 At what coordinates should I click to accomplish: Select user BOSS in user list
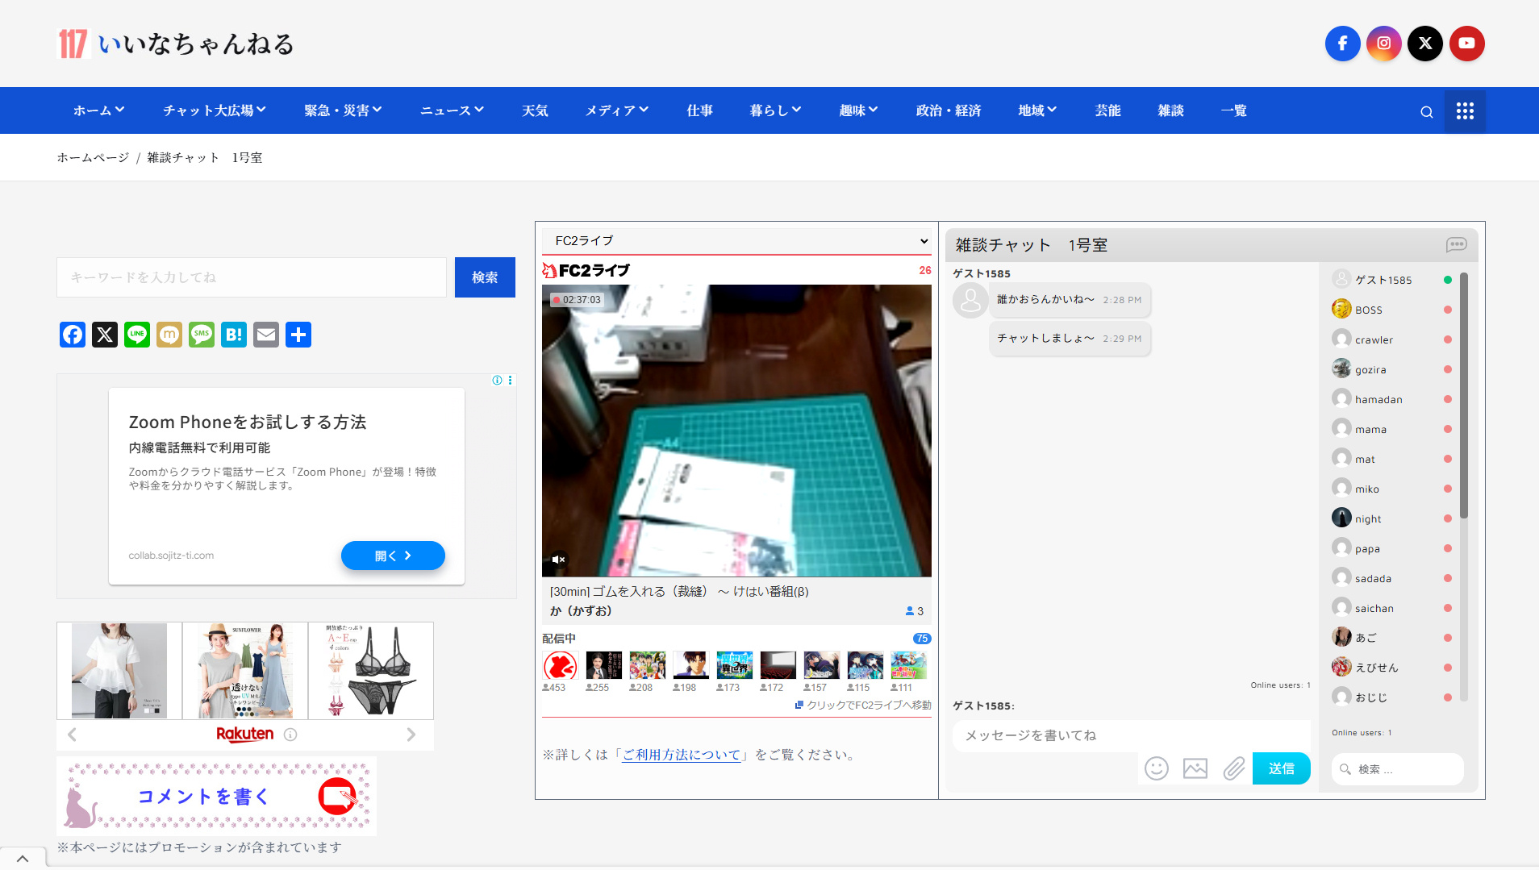(1392, 310)
